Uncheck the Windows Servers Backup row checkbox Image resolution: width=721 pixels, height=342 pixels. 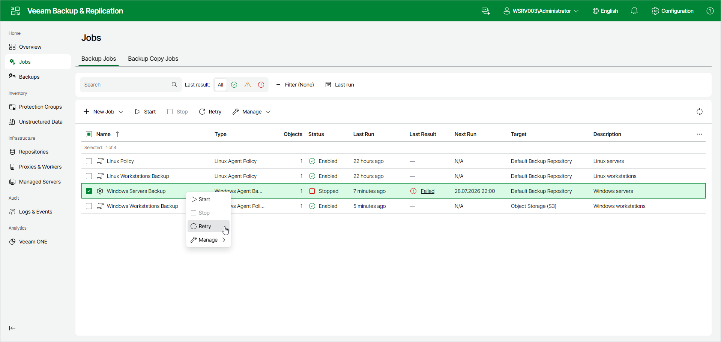(x=89, y=191)
